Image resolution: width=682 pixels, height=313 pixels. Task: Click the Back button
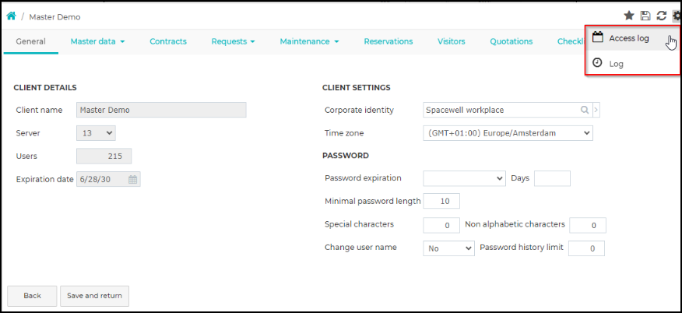pyautogui.click(x=32, y=296)
